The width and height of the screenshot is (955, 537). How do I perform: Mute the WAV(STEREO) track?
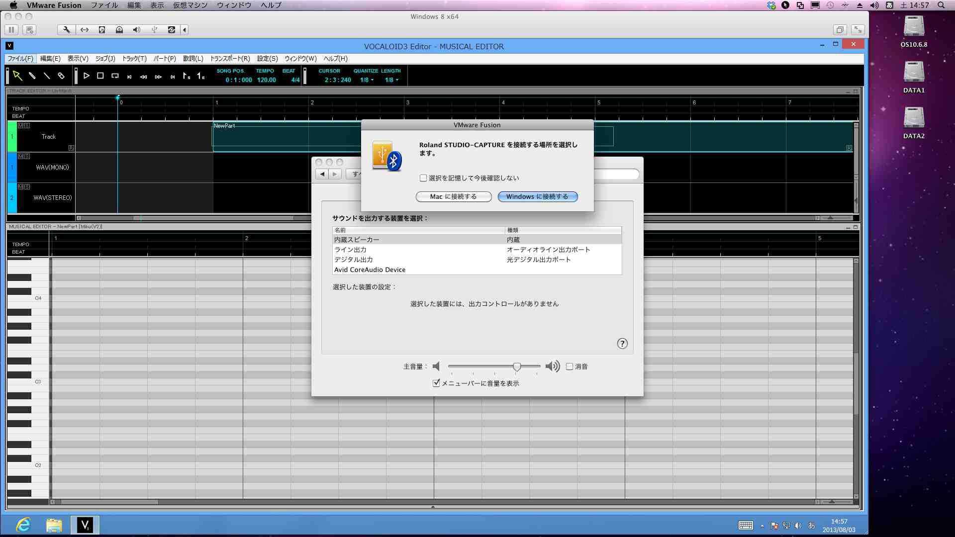tap(21, 187)
